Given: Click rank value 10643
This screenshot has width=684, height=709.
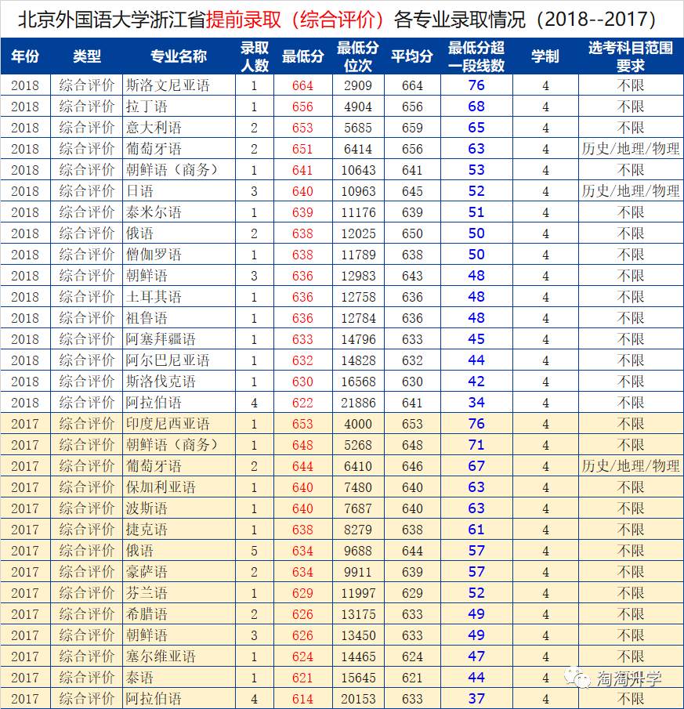Looking at the screenshot, I should tap(358, 171).
